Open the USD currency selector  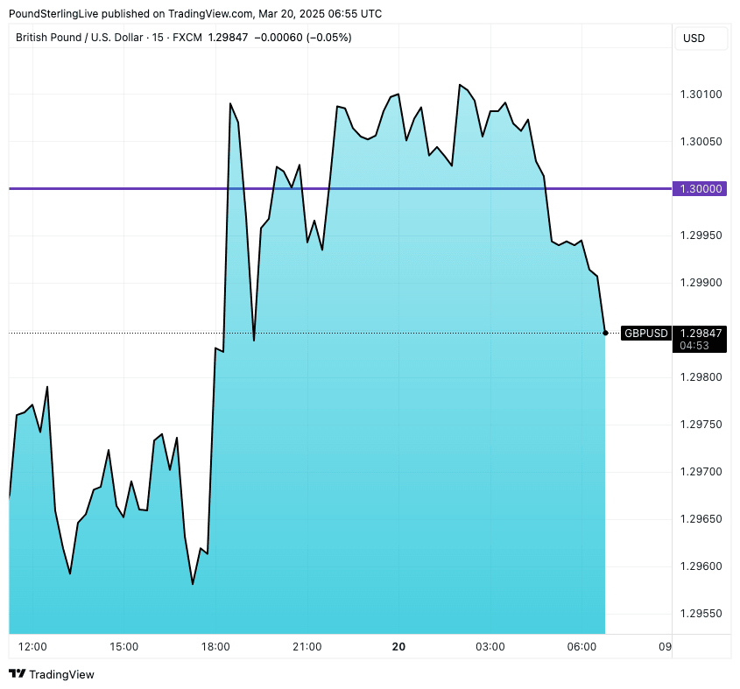[694, 39]
